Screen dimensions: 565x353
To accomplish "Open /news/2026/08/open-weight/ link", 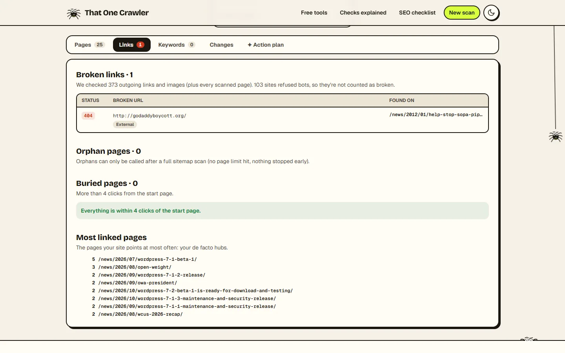I will (135, 267).
